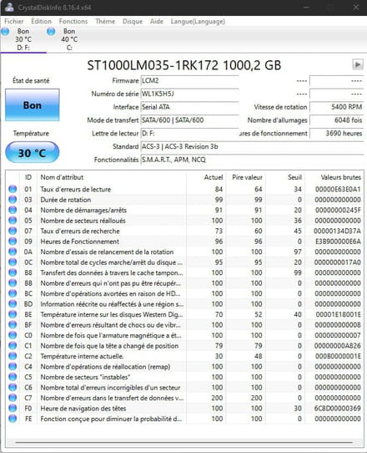Select the Température interne actuelle row
This screenshot has height=453, width=367.
(x=184, y=356)
